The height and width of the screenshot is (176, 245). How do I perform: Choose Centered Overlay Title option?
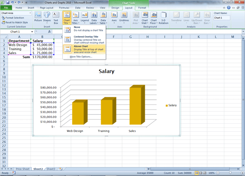click(x=84, y=40)
